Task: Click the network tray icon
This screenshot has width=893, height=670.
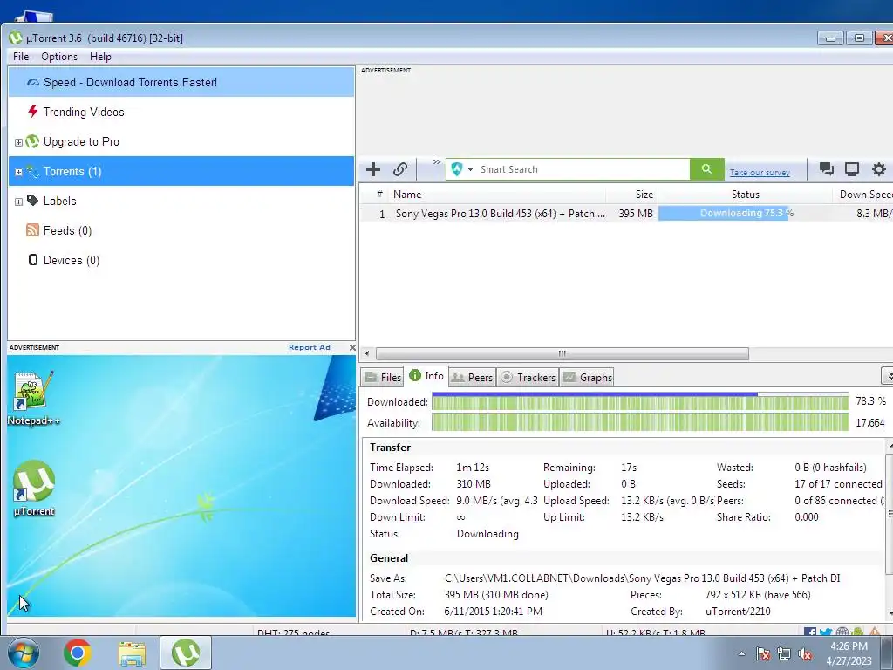Action: (784, 653)
